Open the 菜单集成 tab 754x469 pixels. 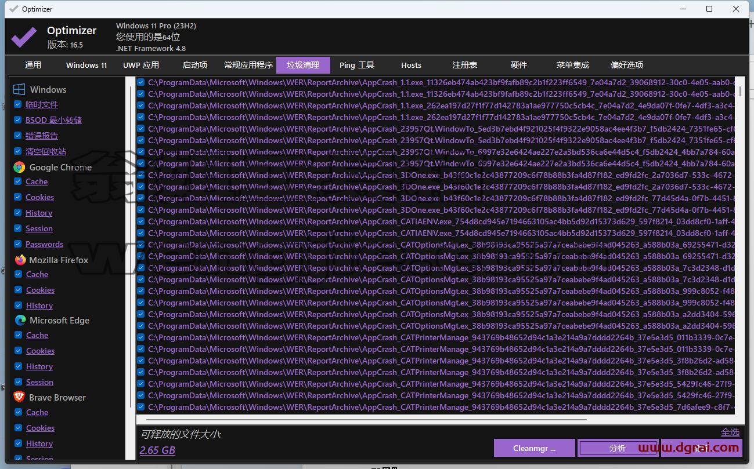[x=573, y=65]
